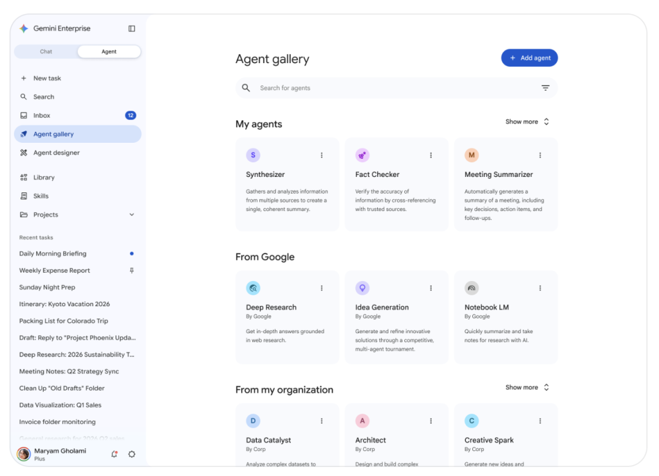Open Synthesizer card's three-dot menu
This screenshot has height=476, width=659.
pos(322,156)
